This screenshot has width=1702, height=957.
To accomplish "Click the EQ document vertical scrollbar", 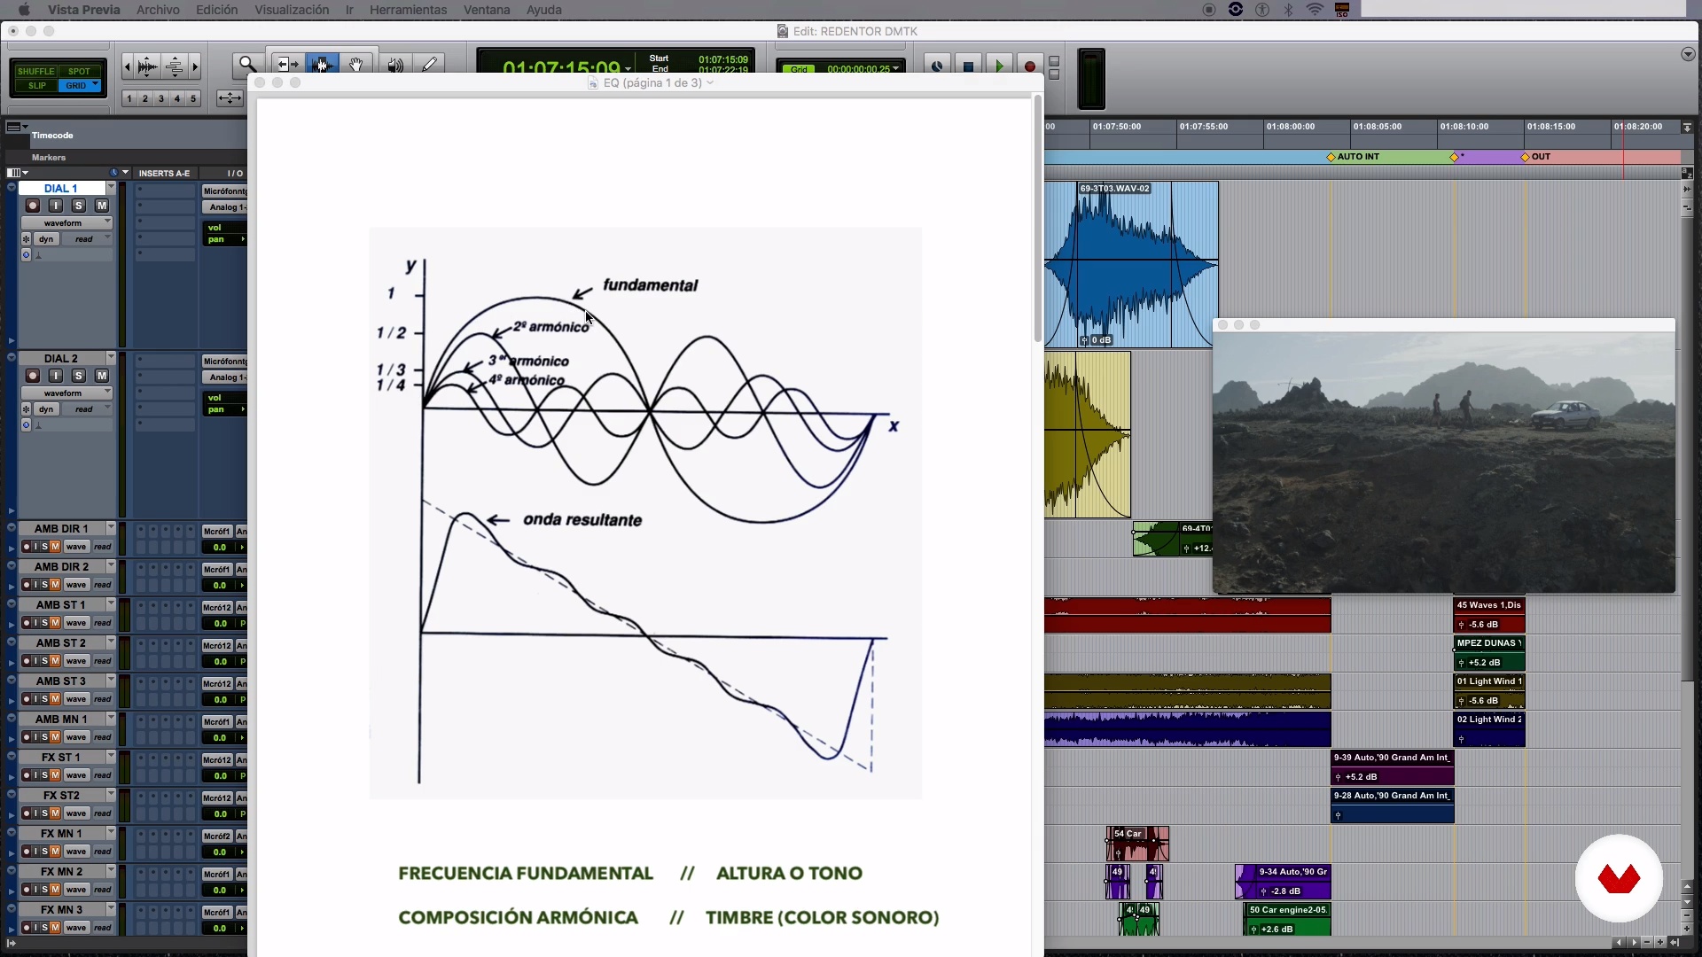I will (x=1038, y=220).
